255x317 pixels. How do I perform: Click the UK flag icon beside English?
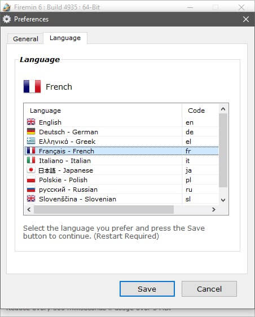click(x=31, y=122)
